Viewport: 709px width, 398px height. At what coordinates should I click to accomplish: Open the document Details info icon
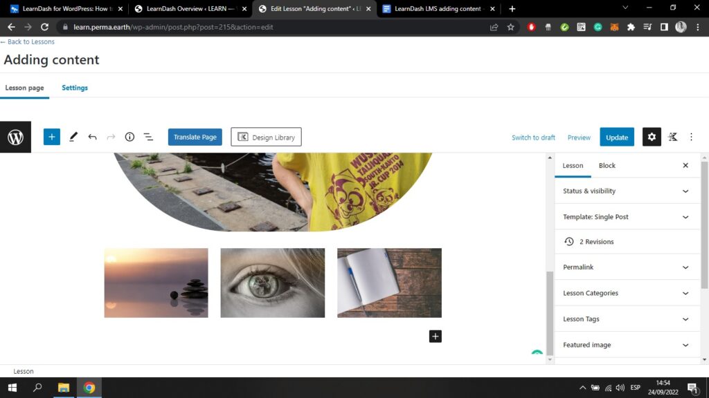click(x=129, y=137)
